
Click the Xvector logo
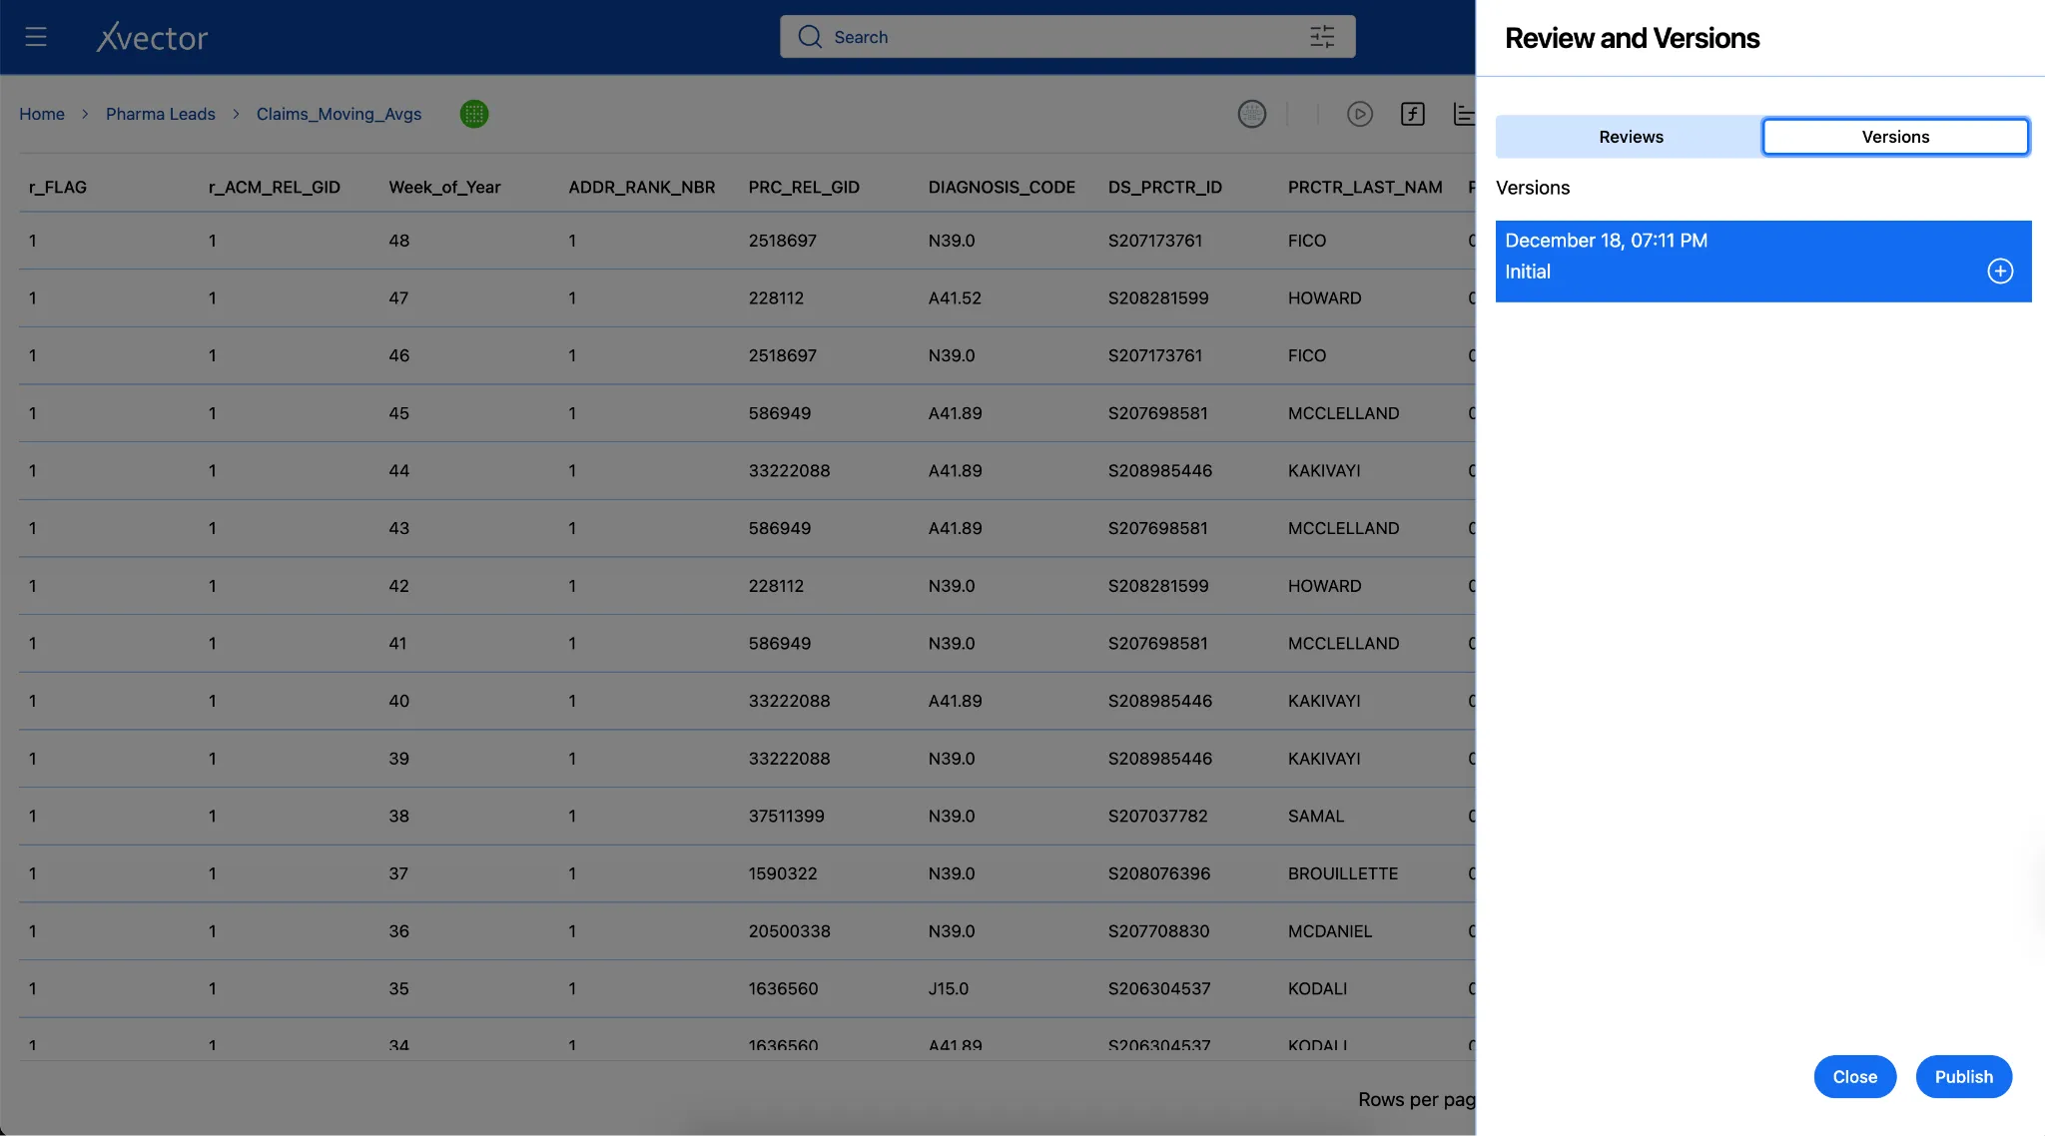click(152, 37)
